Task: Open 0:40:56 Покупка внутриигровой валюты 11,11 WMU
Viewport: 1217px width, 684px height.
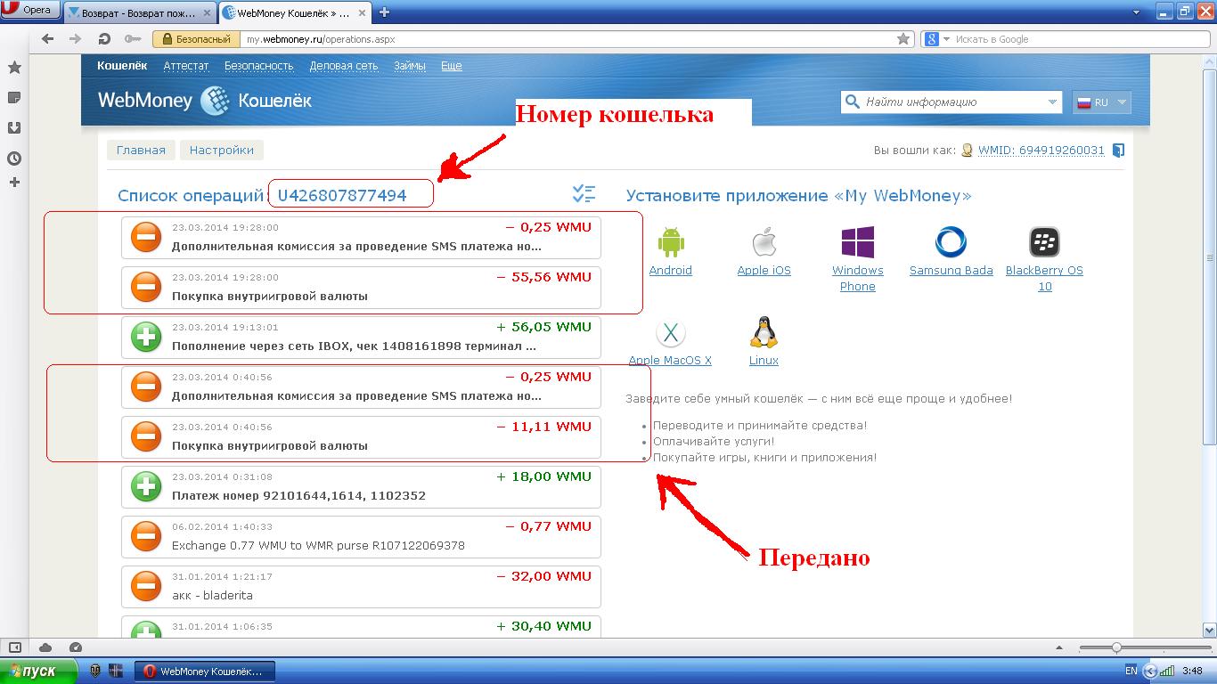Action: click(362, 436)
